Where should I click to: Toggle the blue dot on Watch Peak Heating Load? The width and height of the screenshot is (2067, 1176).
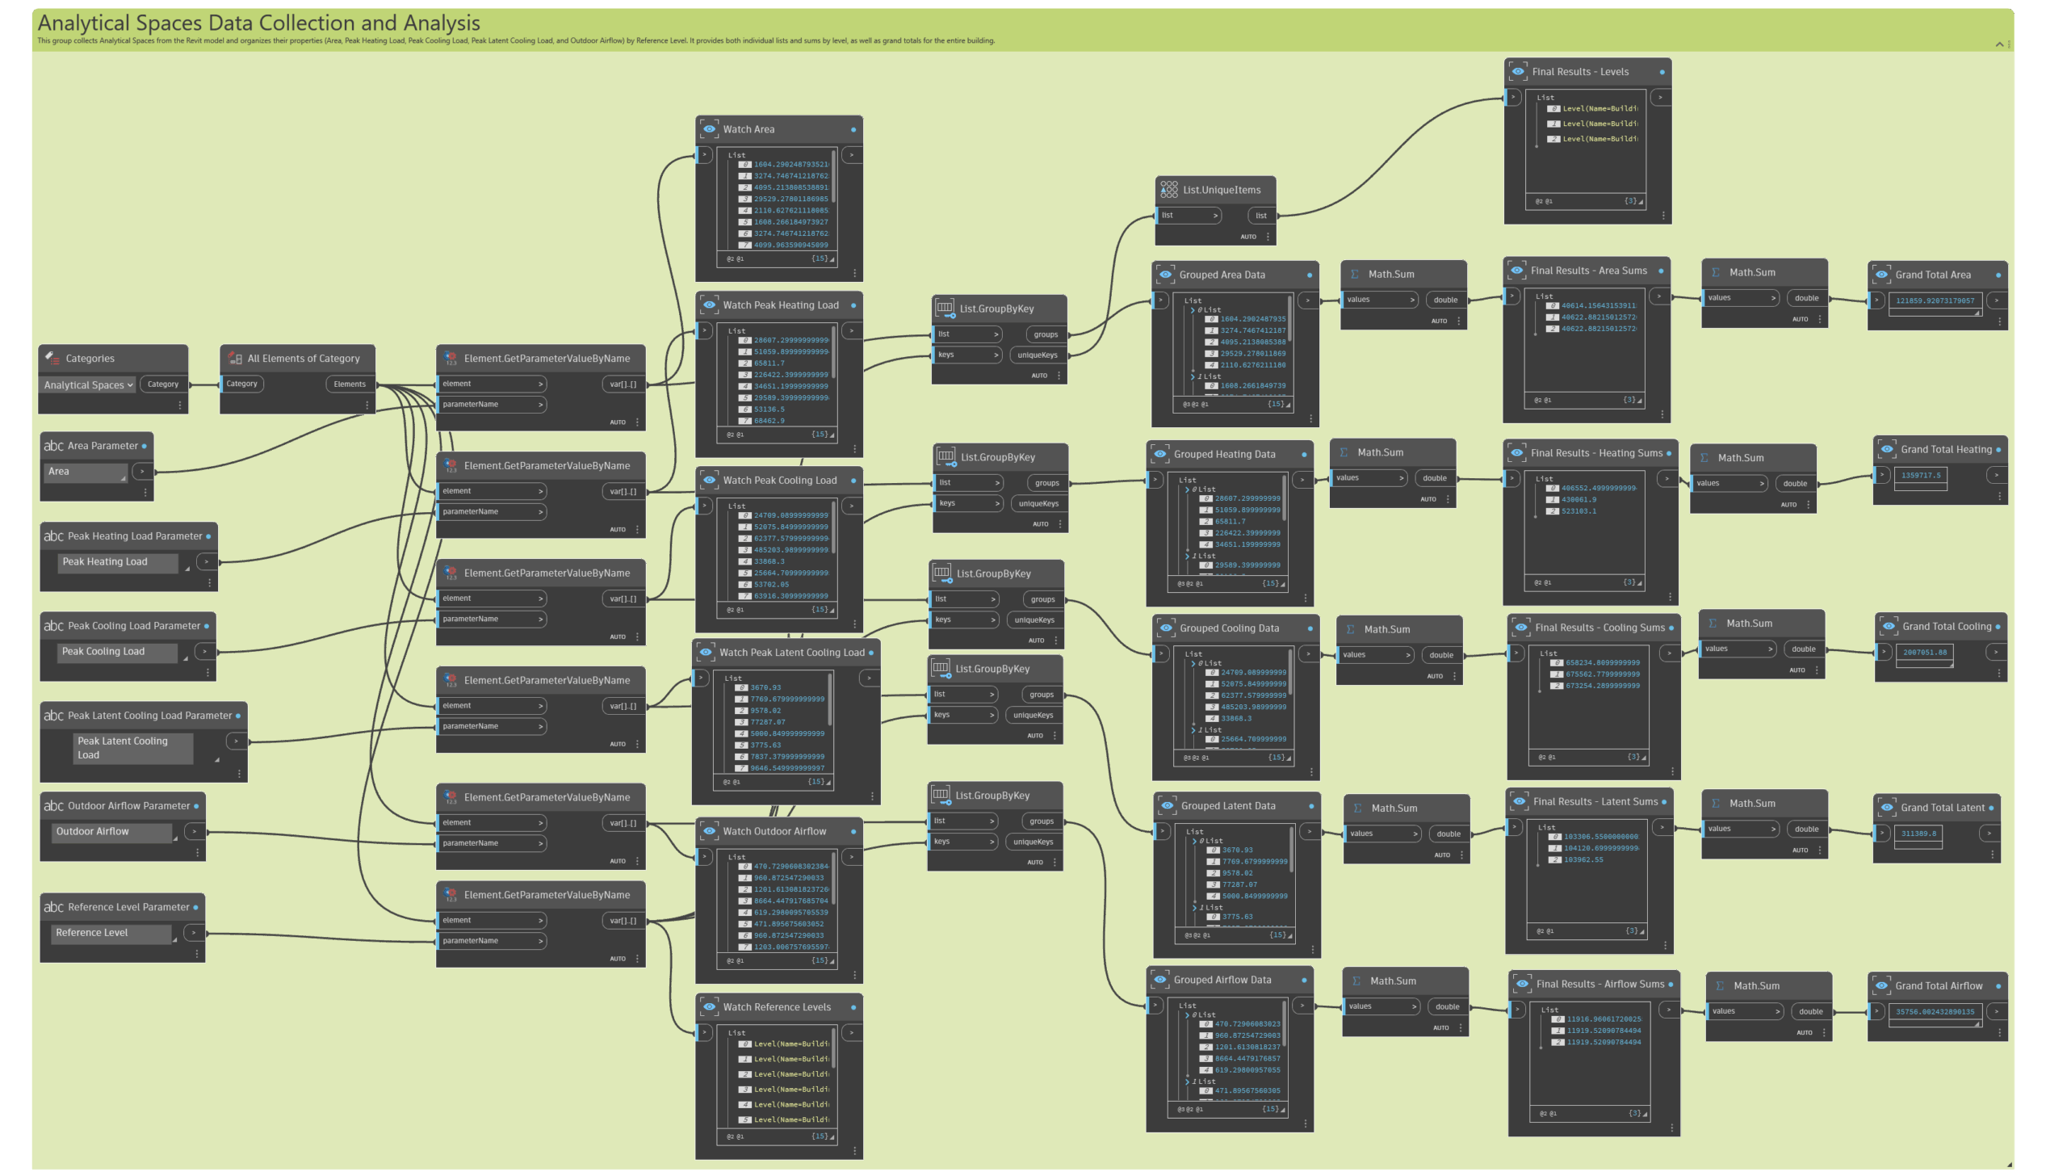point(853,305)
